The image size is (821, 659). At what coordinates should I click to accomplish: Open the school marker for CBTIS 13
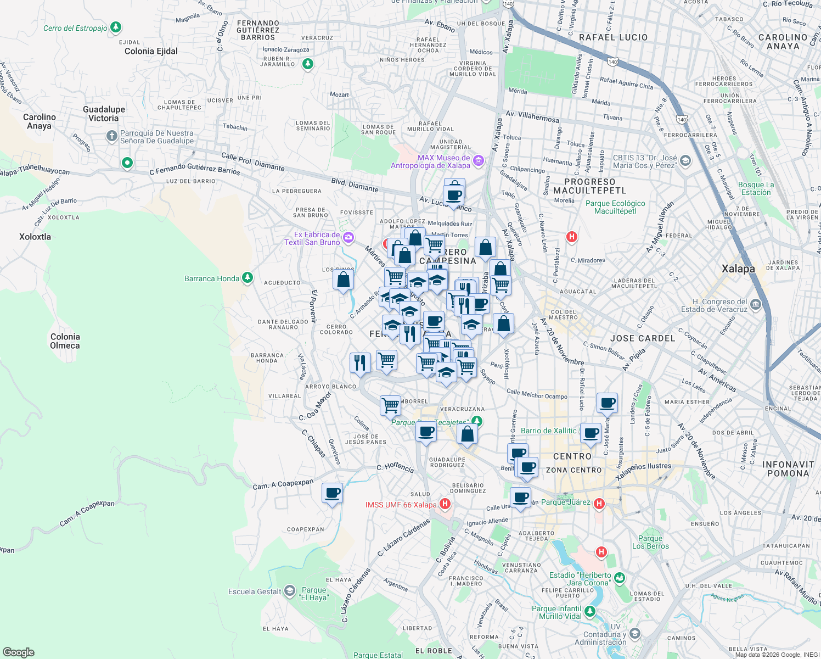pos(685,160)
